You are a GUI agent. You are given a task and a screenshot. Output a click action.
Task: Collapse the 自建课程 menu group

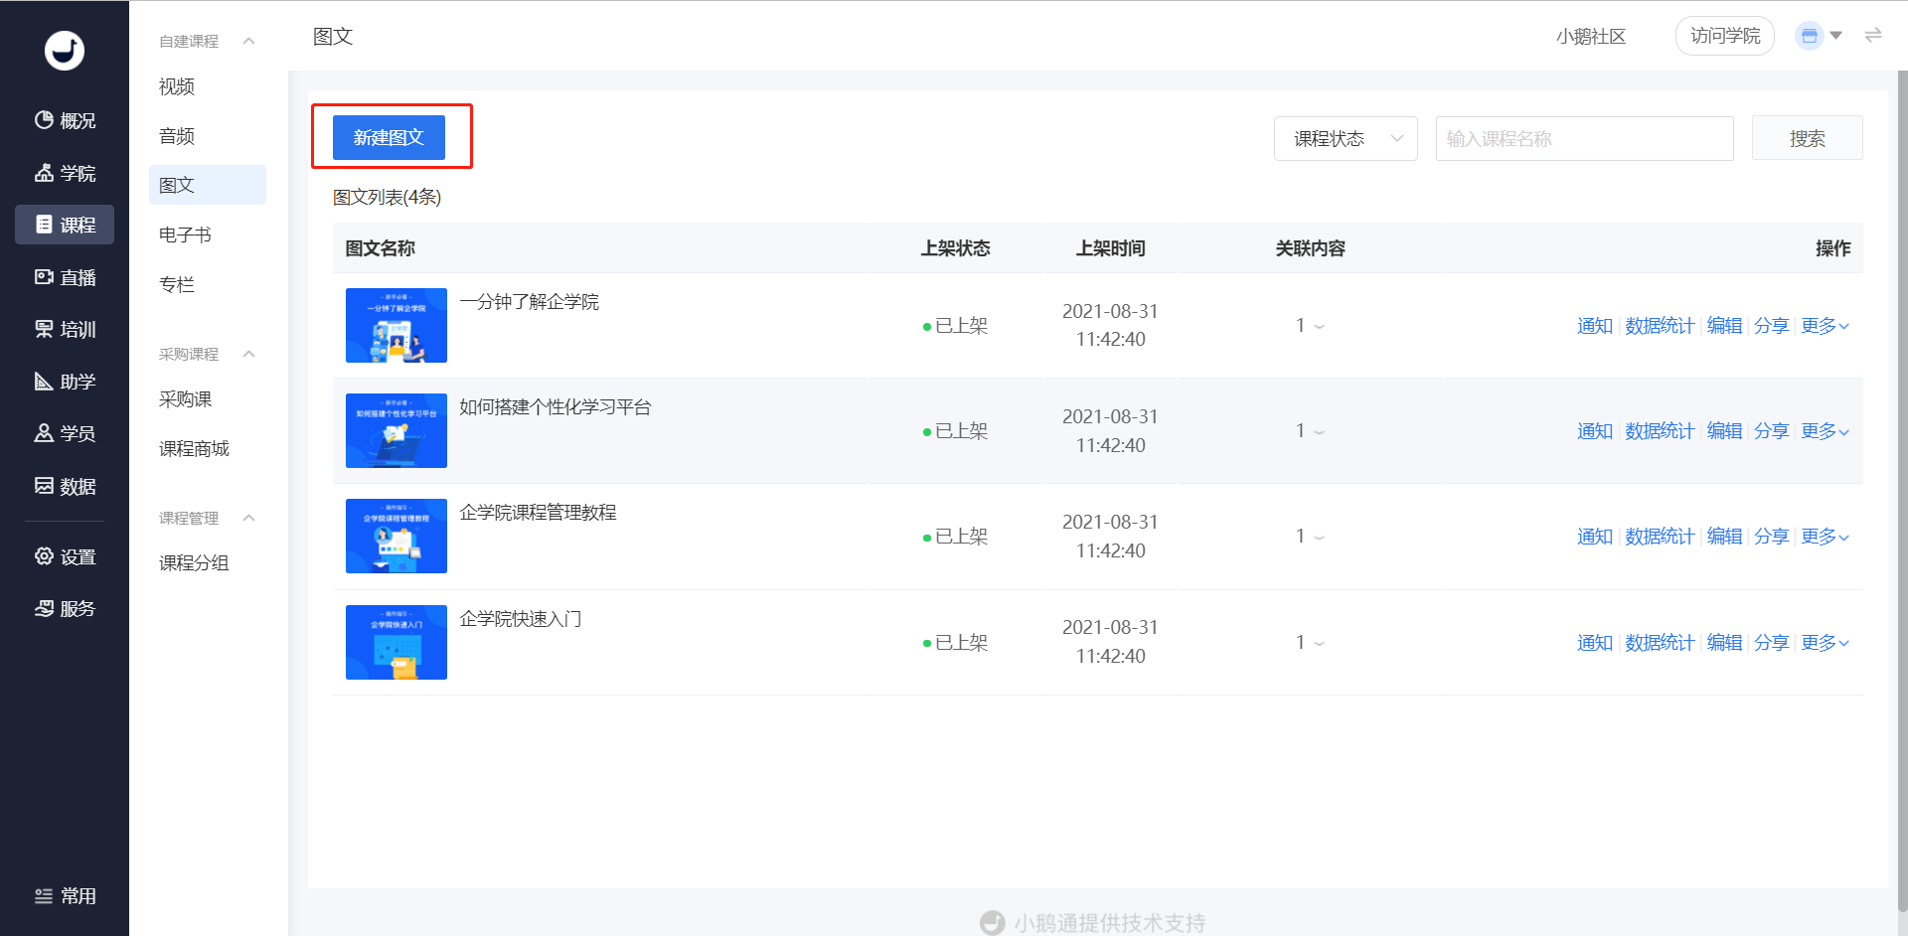249,41
